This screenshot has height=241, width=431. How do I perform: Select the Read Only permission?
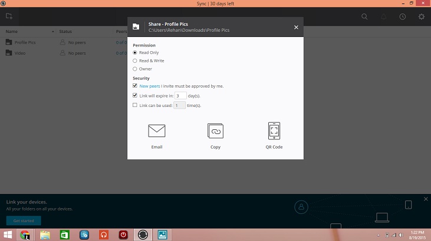click(x=135, y=52)
